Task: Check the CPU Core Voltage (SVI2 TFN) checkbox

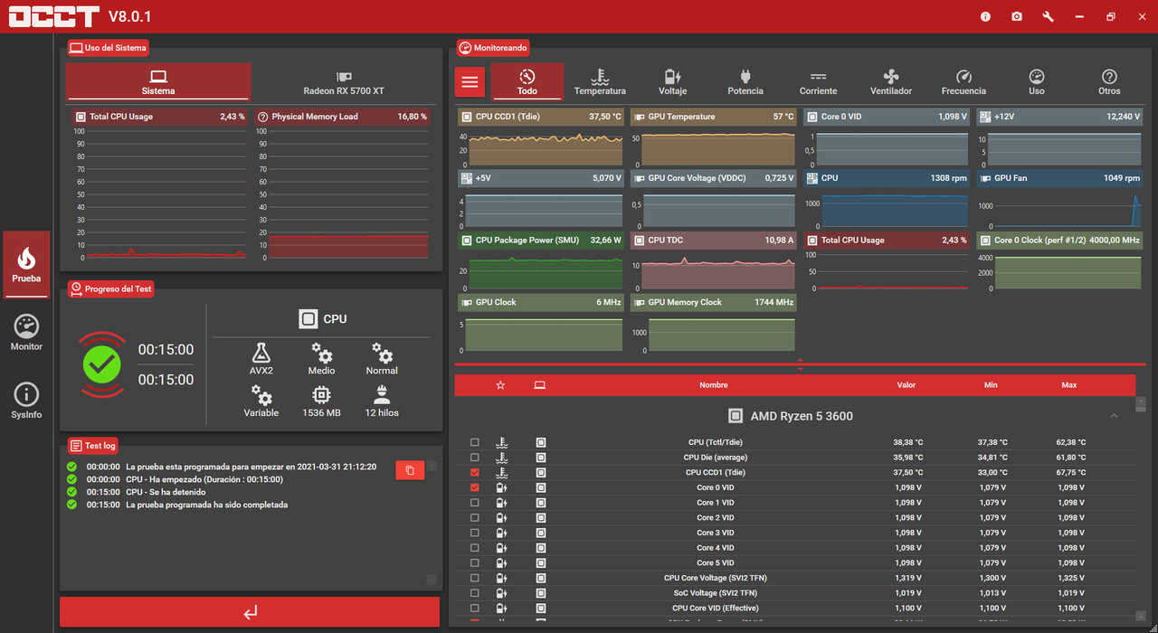Action: click(475, 578)
